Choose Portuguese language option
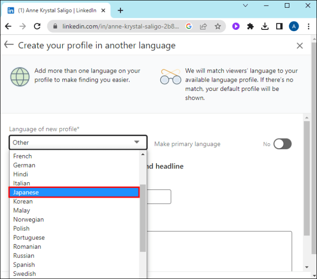 pyautogui.click(x=74, y=237)
